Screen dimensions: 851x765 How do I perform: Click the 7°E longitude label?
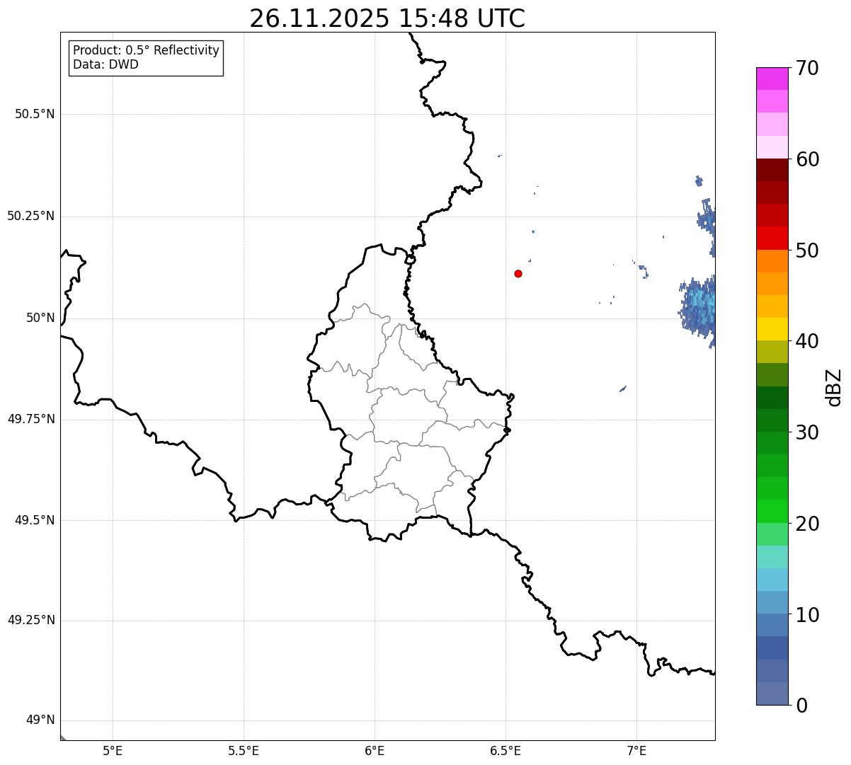tap(636, 751)
